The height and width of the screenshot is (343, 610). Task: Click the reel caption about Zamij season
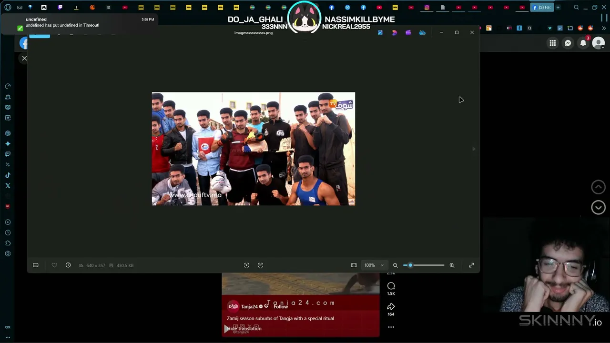click(280, 318)
